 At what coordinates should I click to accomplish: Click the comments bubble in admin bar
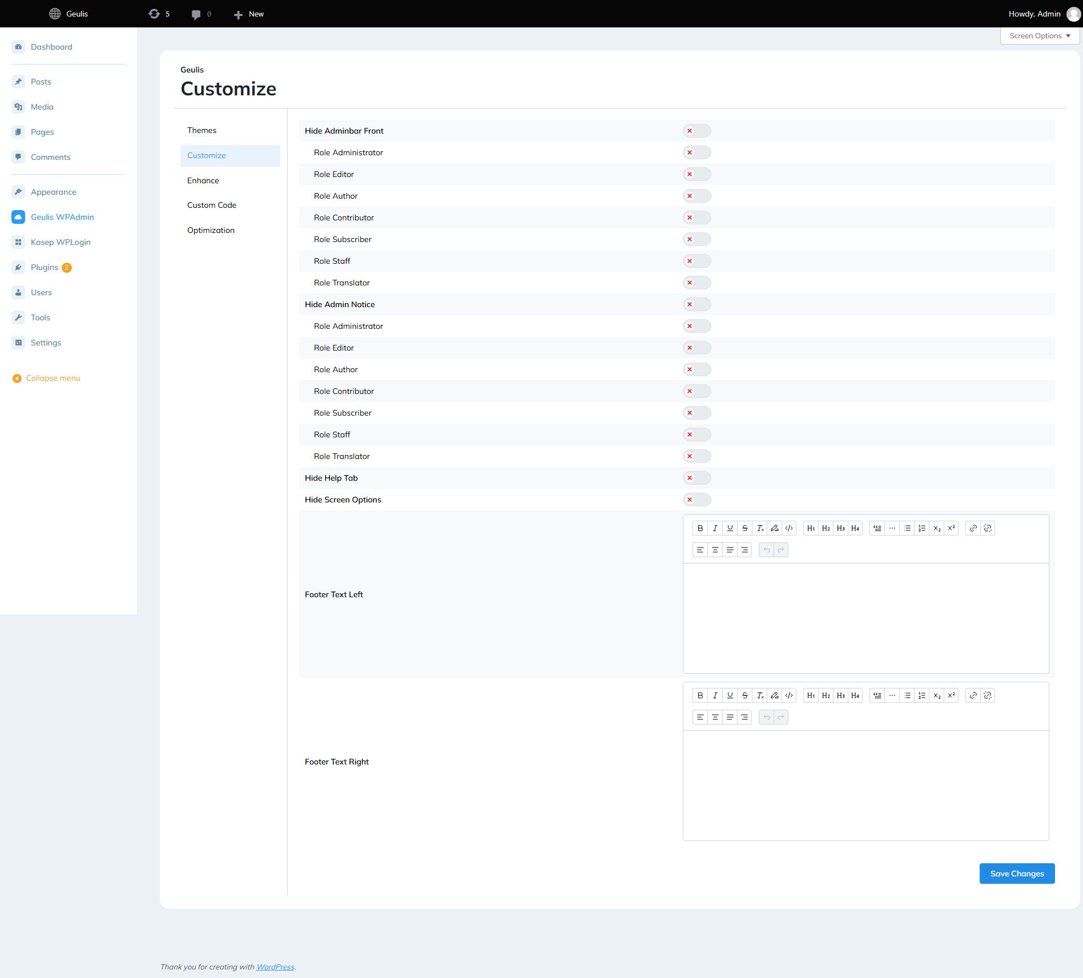(x=196, y=14)
